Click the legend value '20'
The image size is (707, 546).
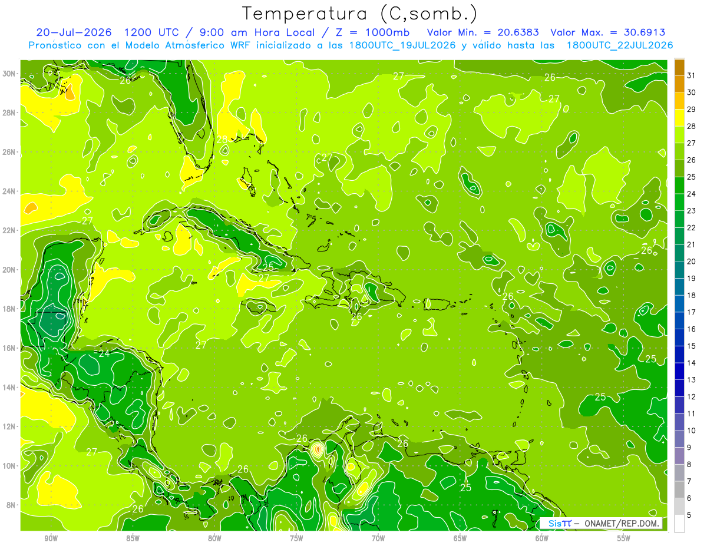tap(692, 262)
